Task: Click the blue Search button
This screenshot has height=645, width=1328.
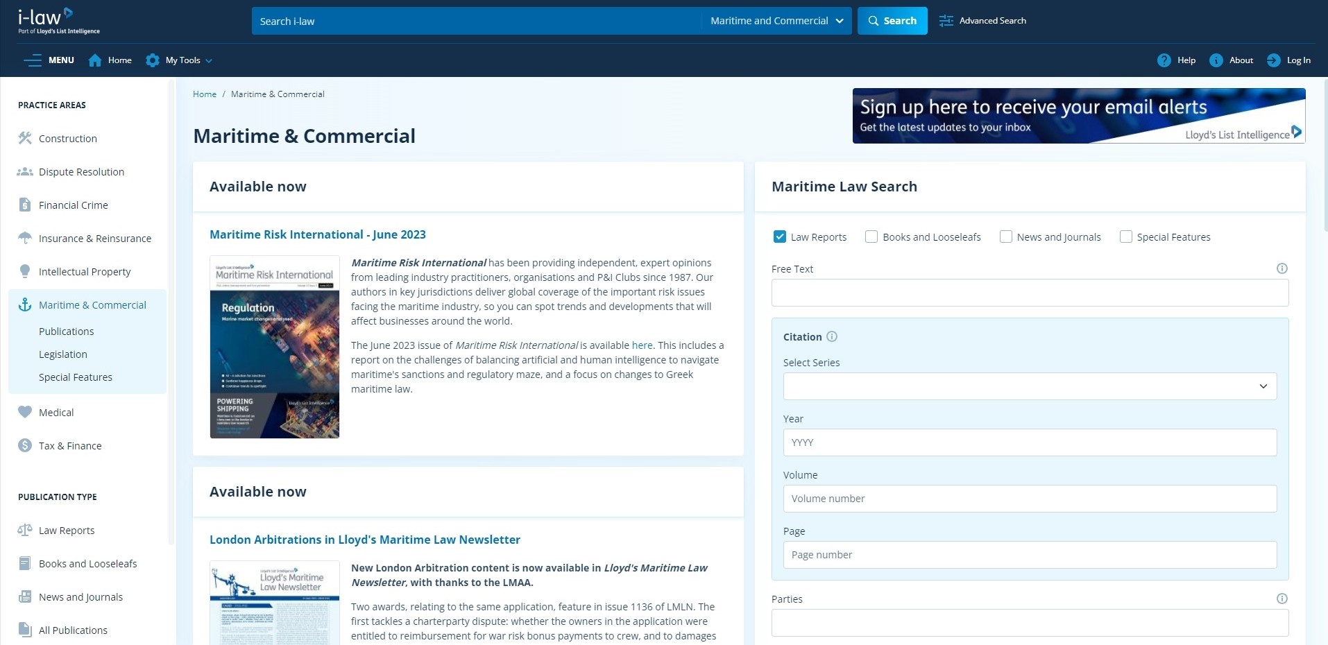Action: [892, 21]
